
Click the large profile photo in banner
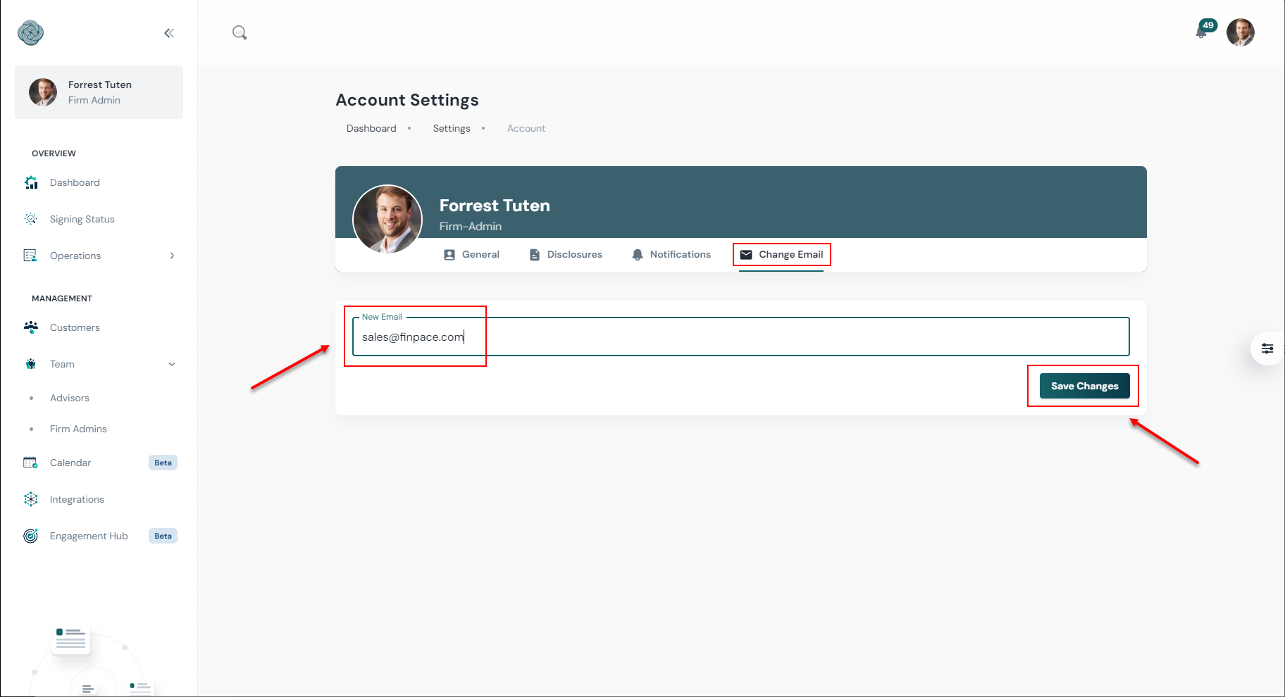coord(387,219)
